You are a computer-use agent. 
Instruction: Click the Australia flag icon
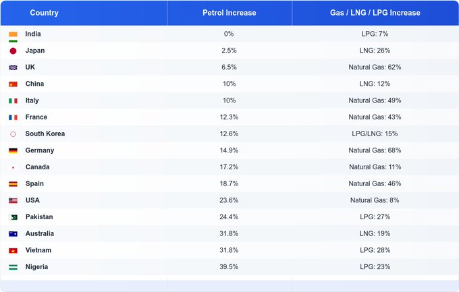[x=13, y=234]
